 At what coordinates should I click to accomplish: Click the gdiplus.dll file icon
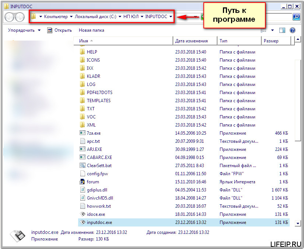83,190
